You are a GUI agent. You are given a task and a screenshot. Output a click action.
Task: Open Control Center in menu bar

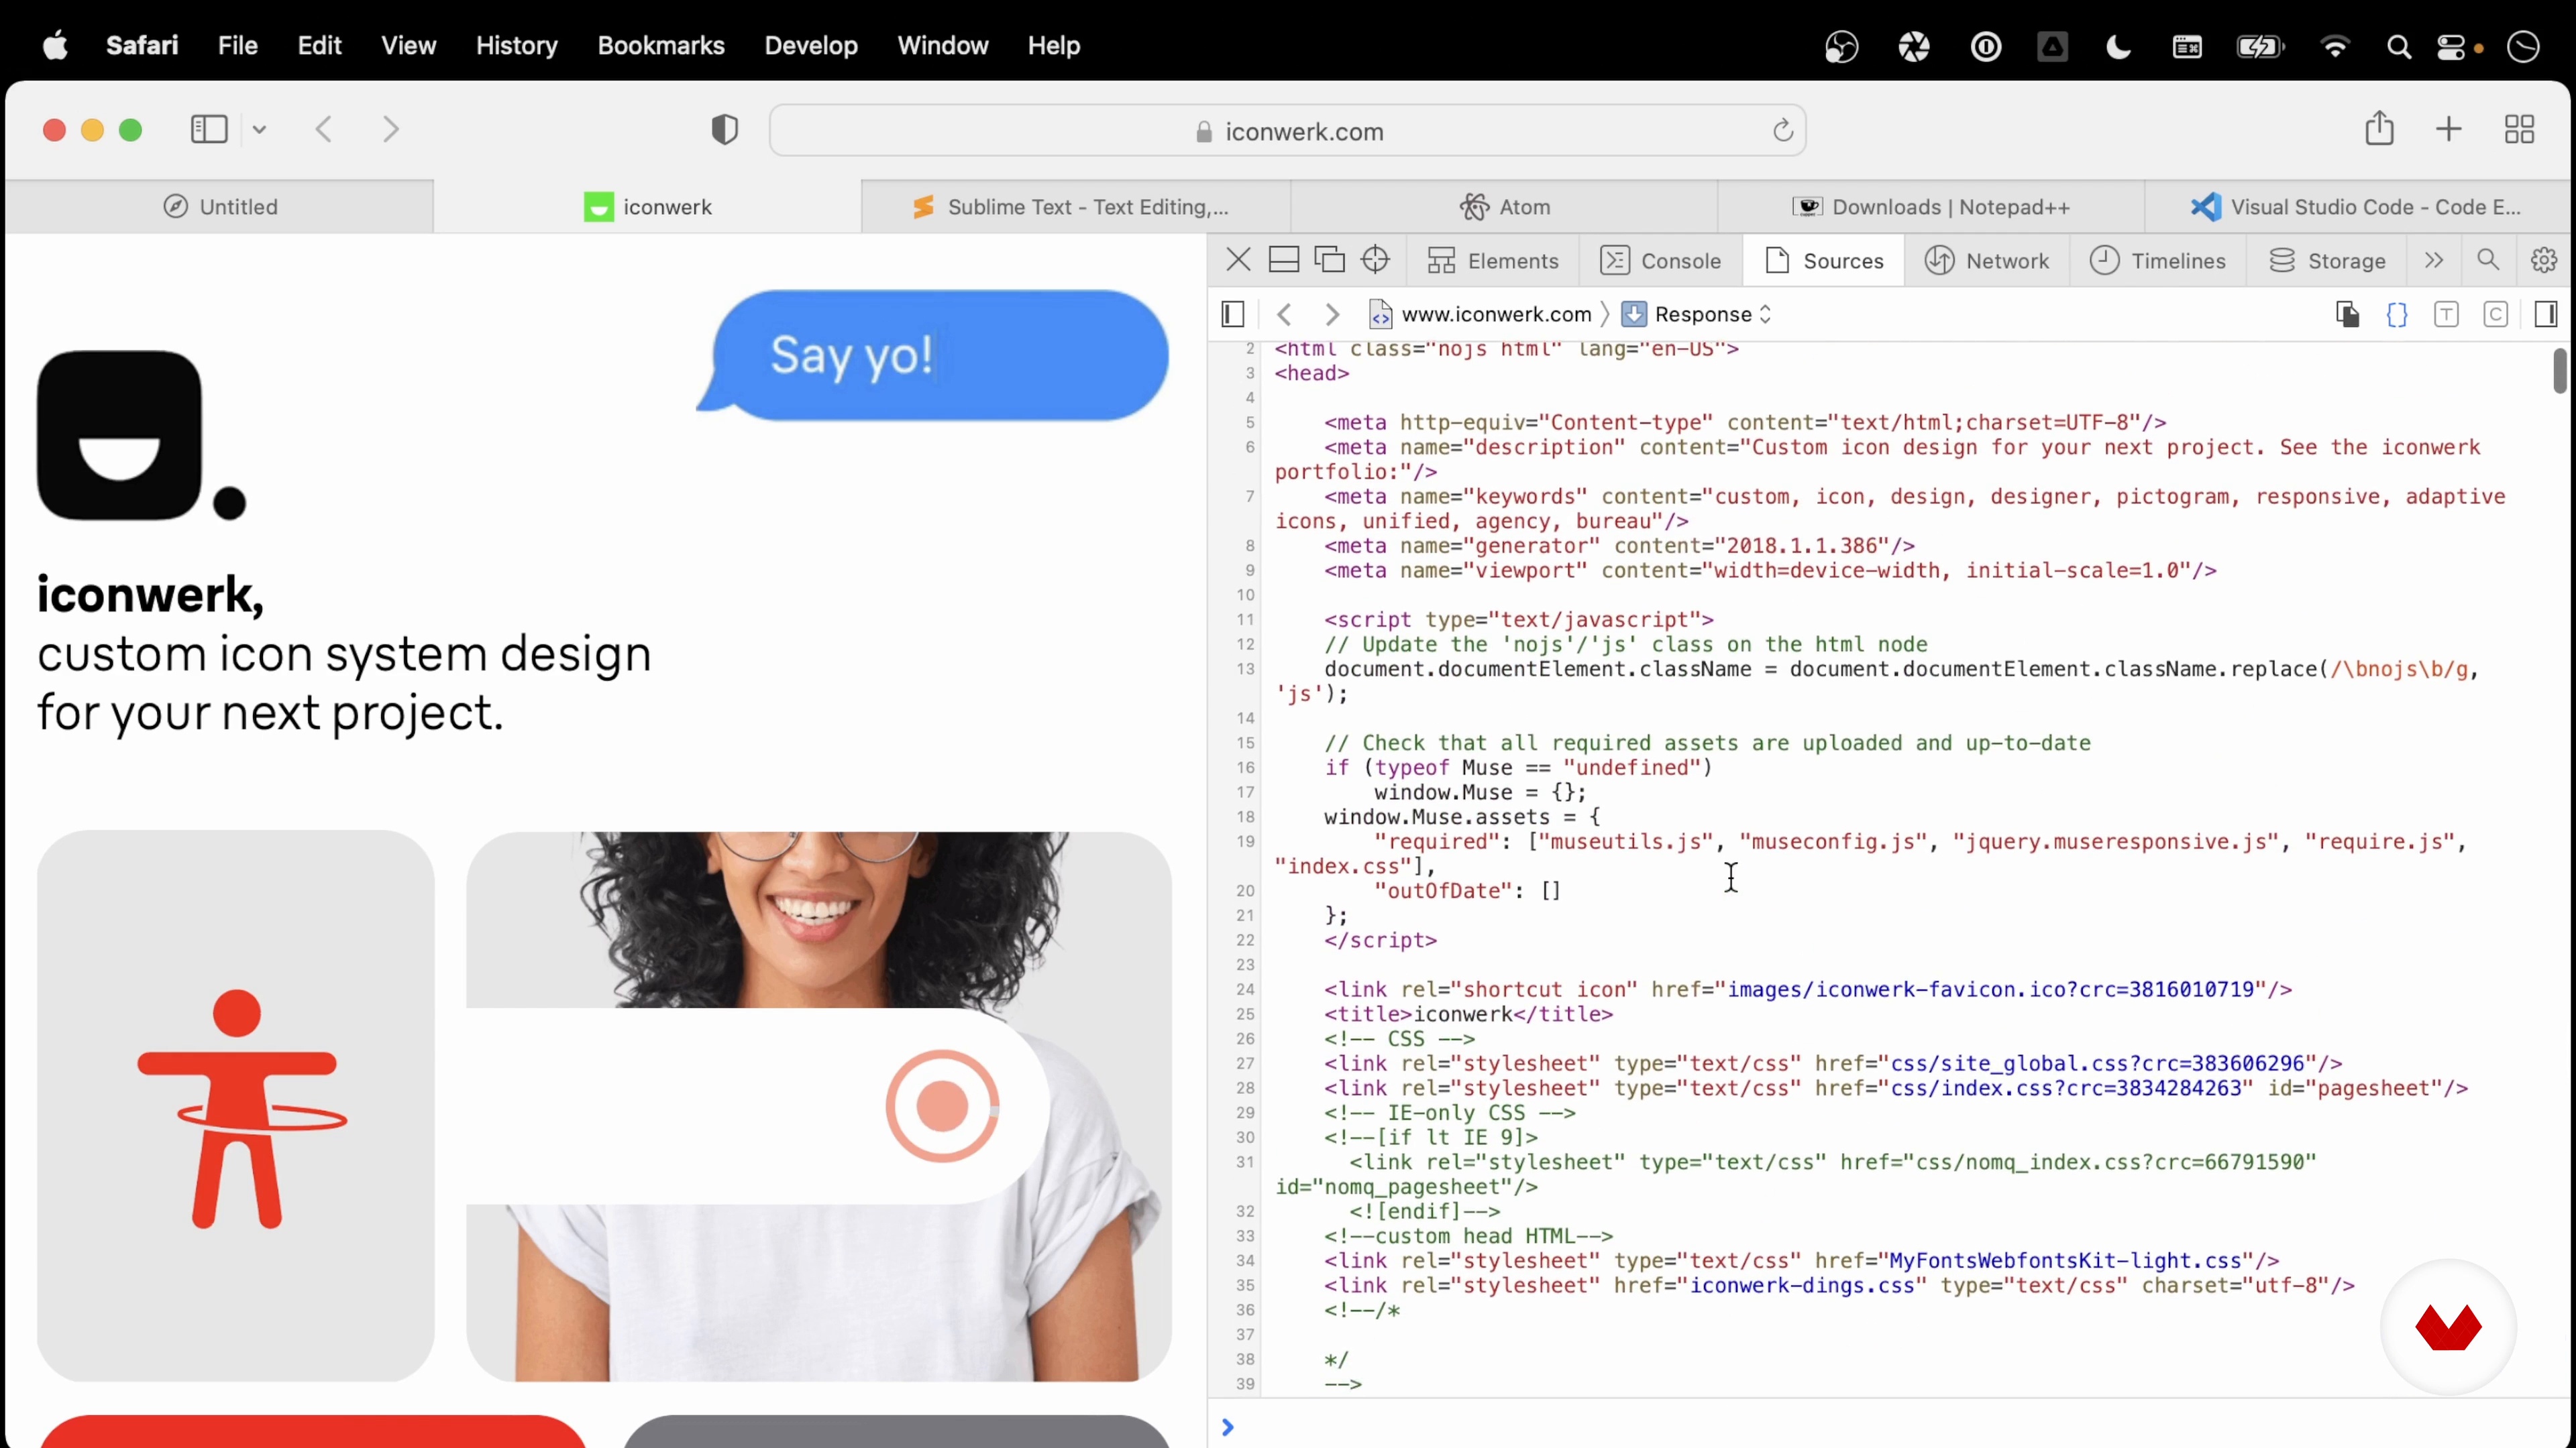tap(2451, 46)
